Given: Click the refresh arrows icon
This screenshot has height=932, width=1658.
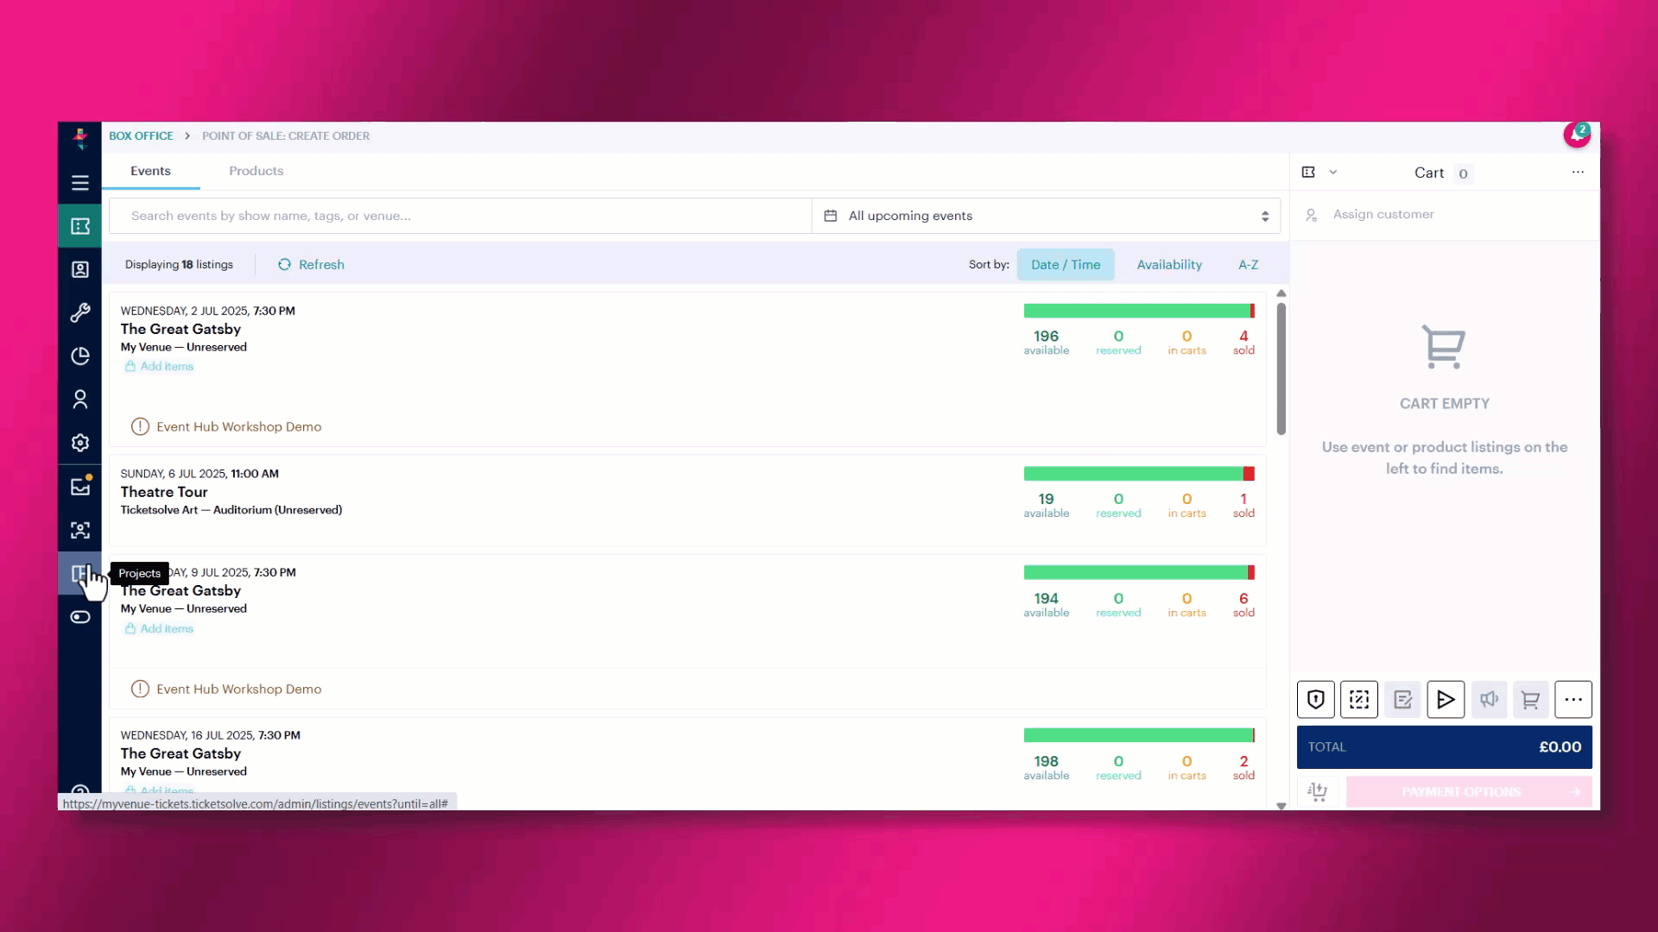Looking at the screenshot, I should 284,265.
